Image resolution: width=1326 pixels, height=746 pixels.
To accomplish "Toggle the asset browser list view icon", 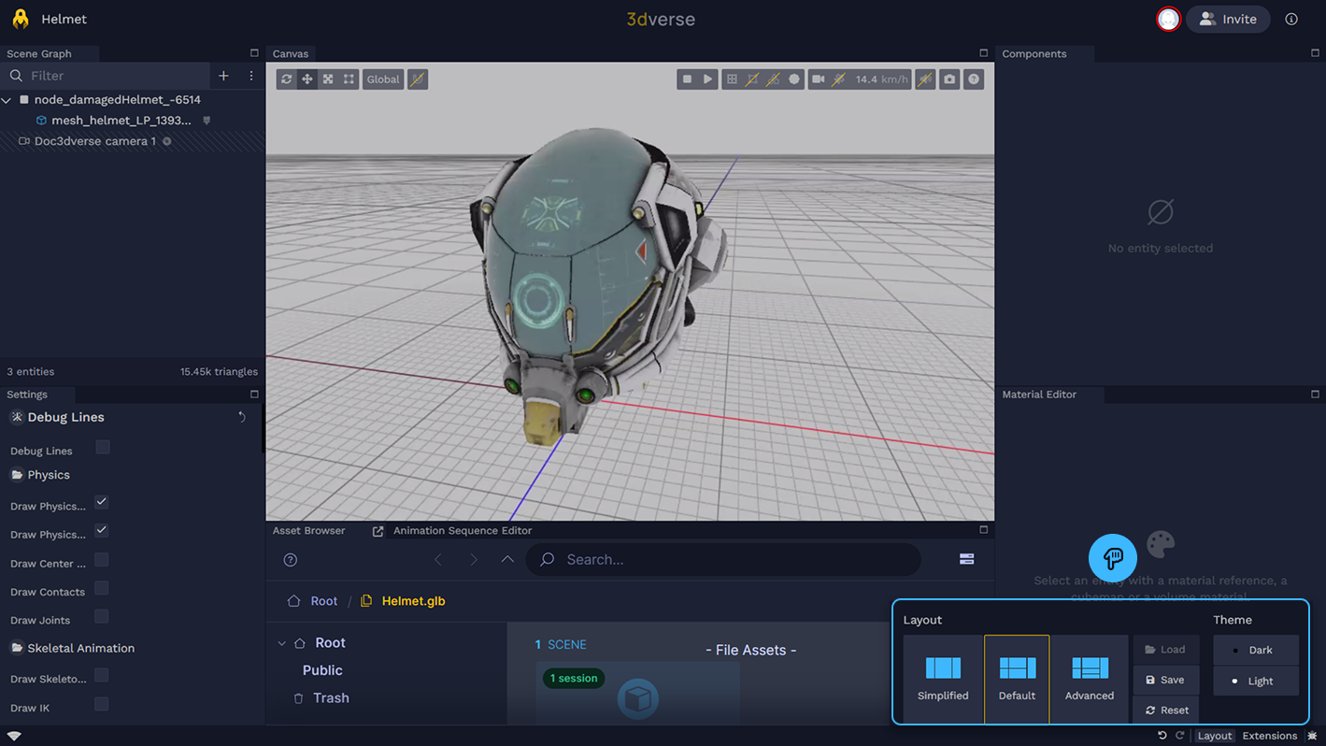I will pyautogui.click(x=966, y=559).
